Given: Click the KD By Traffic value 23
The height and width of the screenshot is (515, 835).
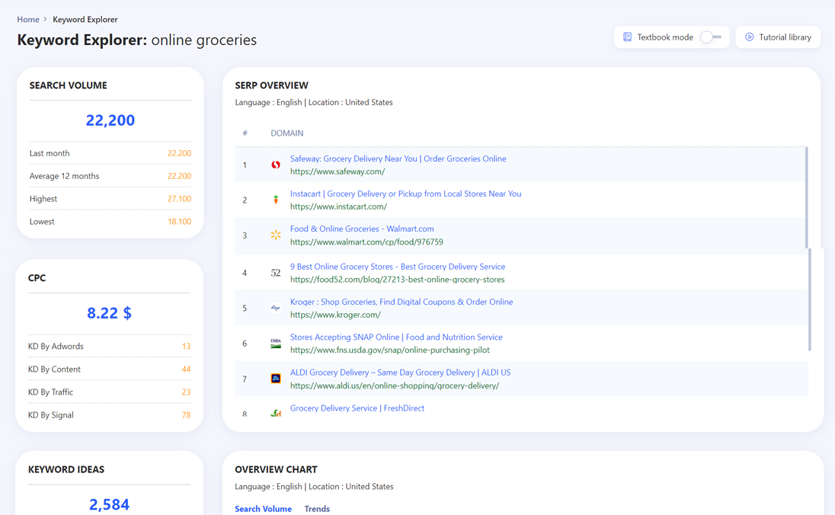Looking at the screenshot, I should [x=187, y=392].
